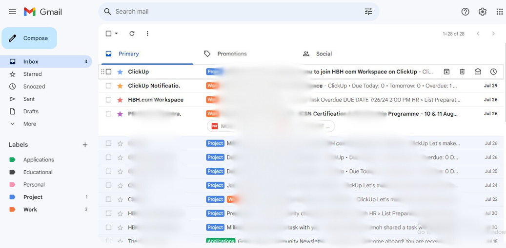Select the ClickUp email checkbox
Viewport: 506px width, 248px height.
108,72
